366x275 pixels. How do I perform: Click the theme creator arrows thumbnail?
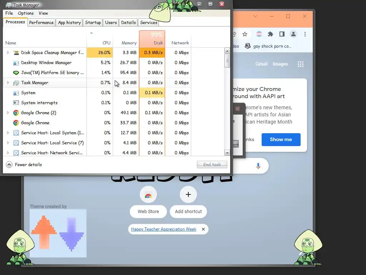coord(58,233)
